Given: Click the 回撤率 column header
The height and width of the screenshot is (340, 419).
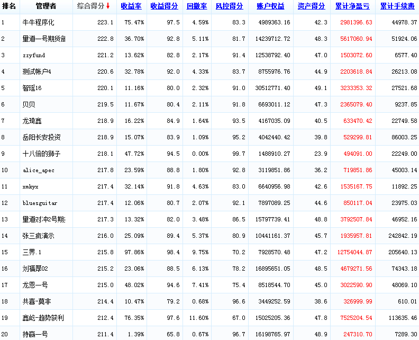Looking at the screenshot, I should click(197, 6).
